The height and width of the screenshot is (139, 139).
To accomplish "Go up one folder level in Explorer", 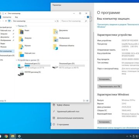I will [x=6, y=21].
